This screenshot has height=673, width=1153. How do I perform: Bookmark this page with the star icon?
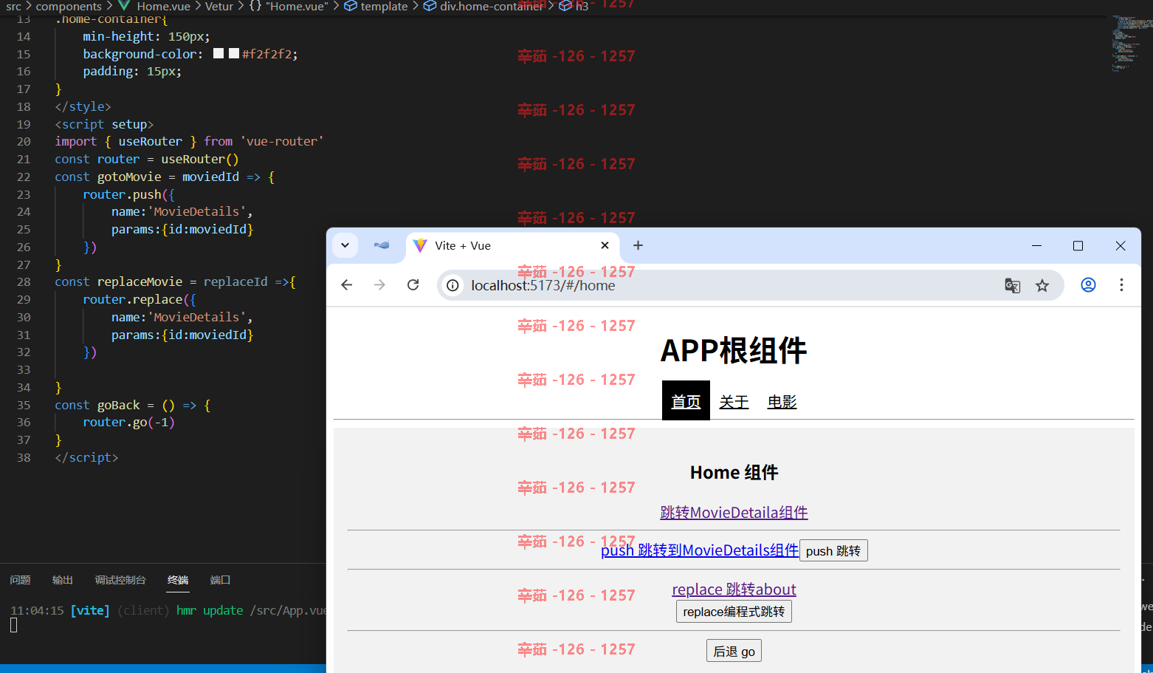pyautogui.click(x=1042, y=285)
